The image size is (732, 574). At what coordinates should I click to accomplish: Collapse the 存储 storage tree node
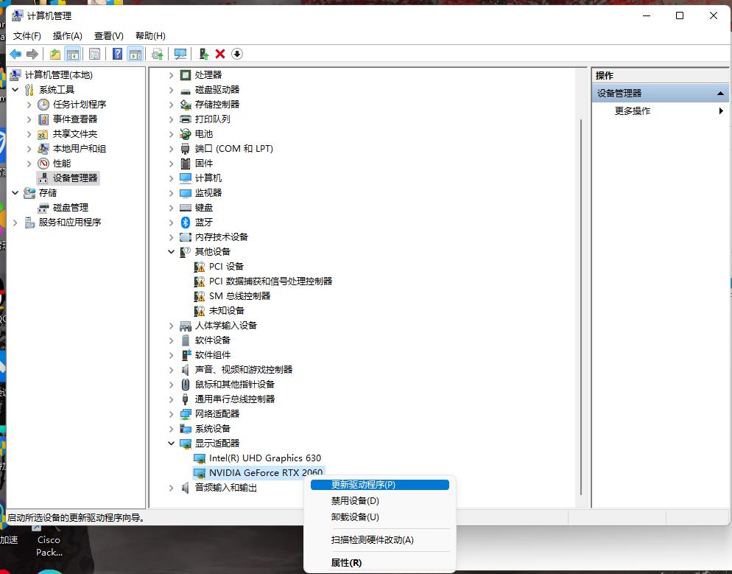pyautogui.click(x=15, y=193)
